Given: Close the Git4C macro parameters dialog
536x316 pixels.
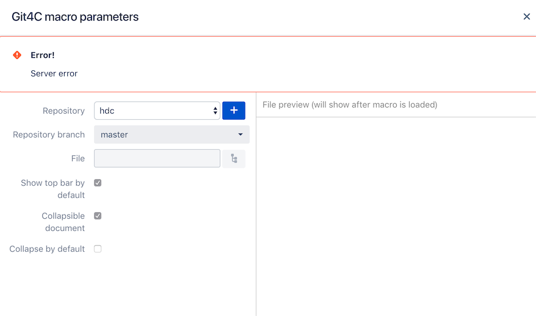Looking at the screenshot, I should click(x=526, y=17).
